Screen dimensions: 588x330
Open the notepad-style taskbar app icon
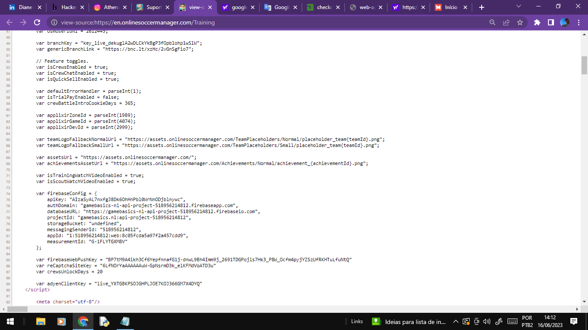[x=125, y=321]
